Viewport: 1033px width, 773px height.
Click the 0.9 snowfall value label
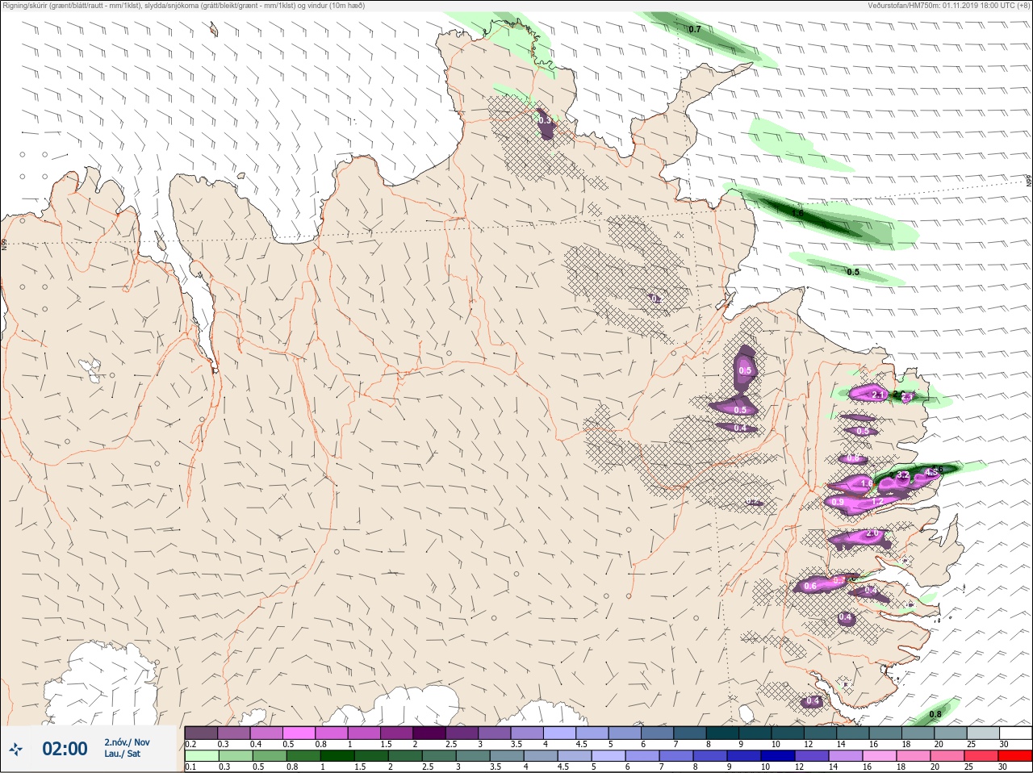pos(838,502)
